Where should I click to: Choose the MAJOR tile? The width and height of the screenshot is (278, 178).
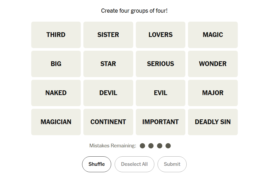pos(213,93)
